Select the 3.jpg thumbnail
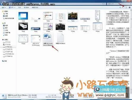This screenshot has height=100, width=132. pyautogui.click(x=48, y=16)
